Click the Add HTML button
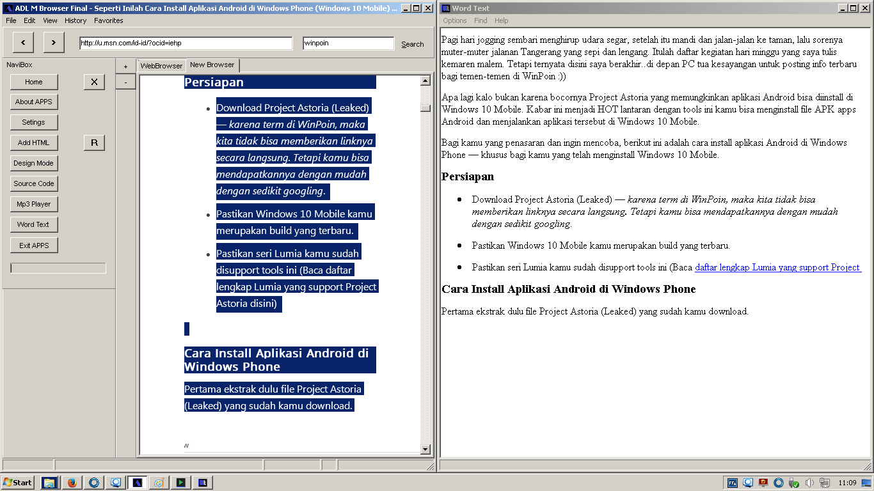874x491 pixels. click(x=34, y=143)
